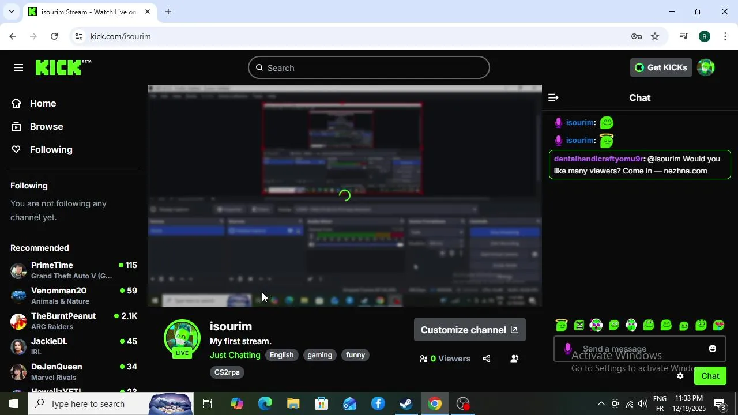Open Task View on the taskbar

point(208,404)
